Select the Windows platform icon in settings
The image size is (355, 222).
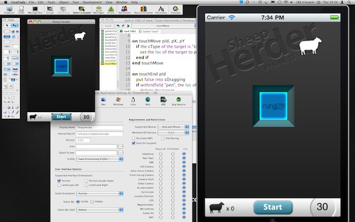[x=118, y=100]
